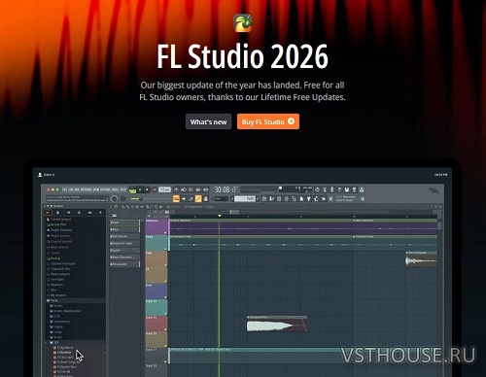Open the FILE menu in FL Studio
This screenshot has height=377, width=486.
[x=64, y=189]
